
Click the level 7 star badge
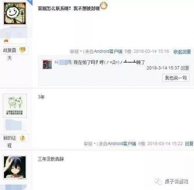pos(23,138)
